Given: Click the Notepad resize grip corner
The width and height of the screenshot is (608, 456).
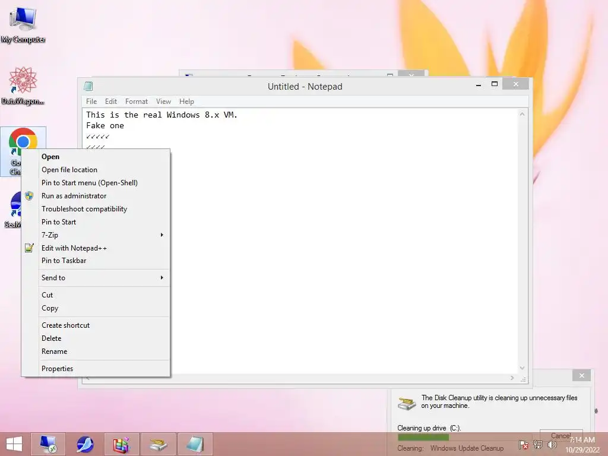Looking at the screenshot, I should [x=523, y=379].
